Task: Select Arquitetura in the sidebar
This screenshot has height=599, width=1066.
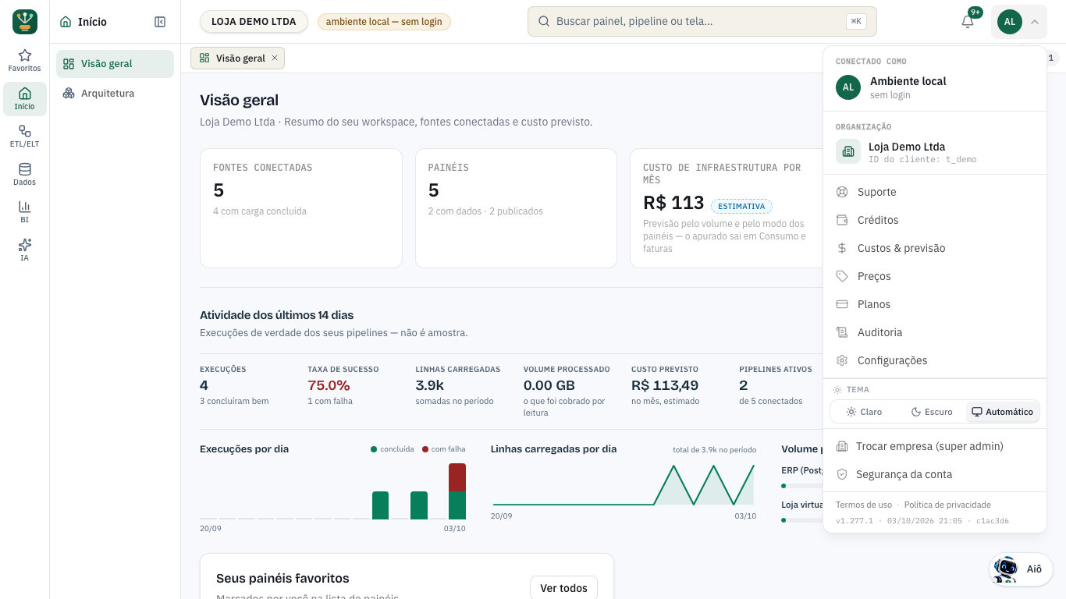Action: point(115,94)
